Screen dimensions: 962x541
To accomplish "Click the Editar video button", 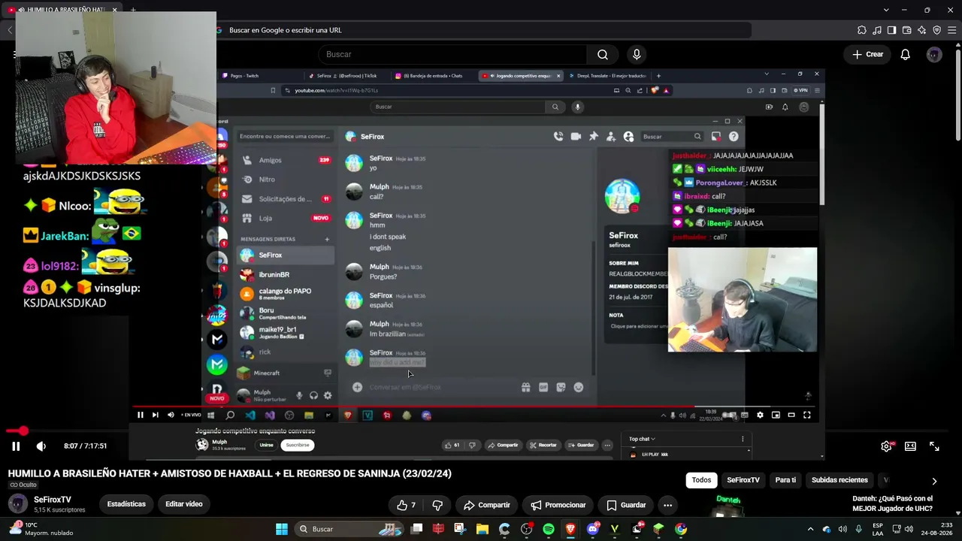I will pyautogui.click(x=184, y=504).
